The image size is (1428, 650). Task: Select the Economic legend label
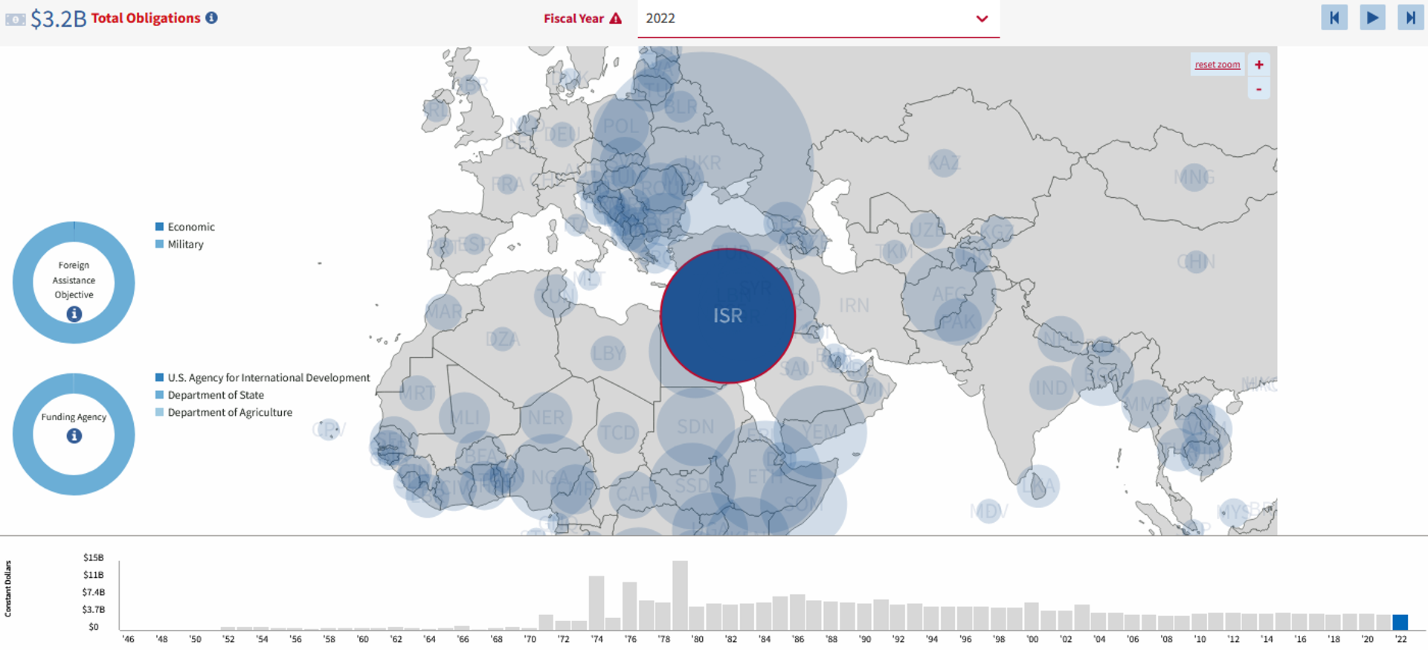point(191,227)
